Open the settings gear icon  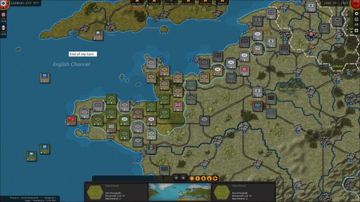point(357,13)
